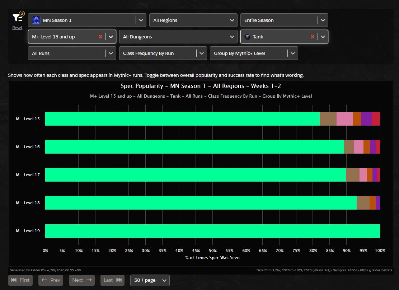Clear the M+ Level 15 and up filter

point(100,37)
